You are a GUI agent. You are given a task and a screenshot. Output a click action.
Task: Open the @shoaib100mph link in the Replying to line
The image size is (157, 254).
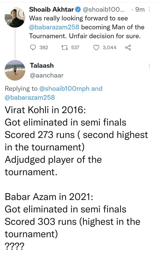pos(64,89)
